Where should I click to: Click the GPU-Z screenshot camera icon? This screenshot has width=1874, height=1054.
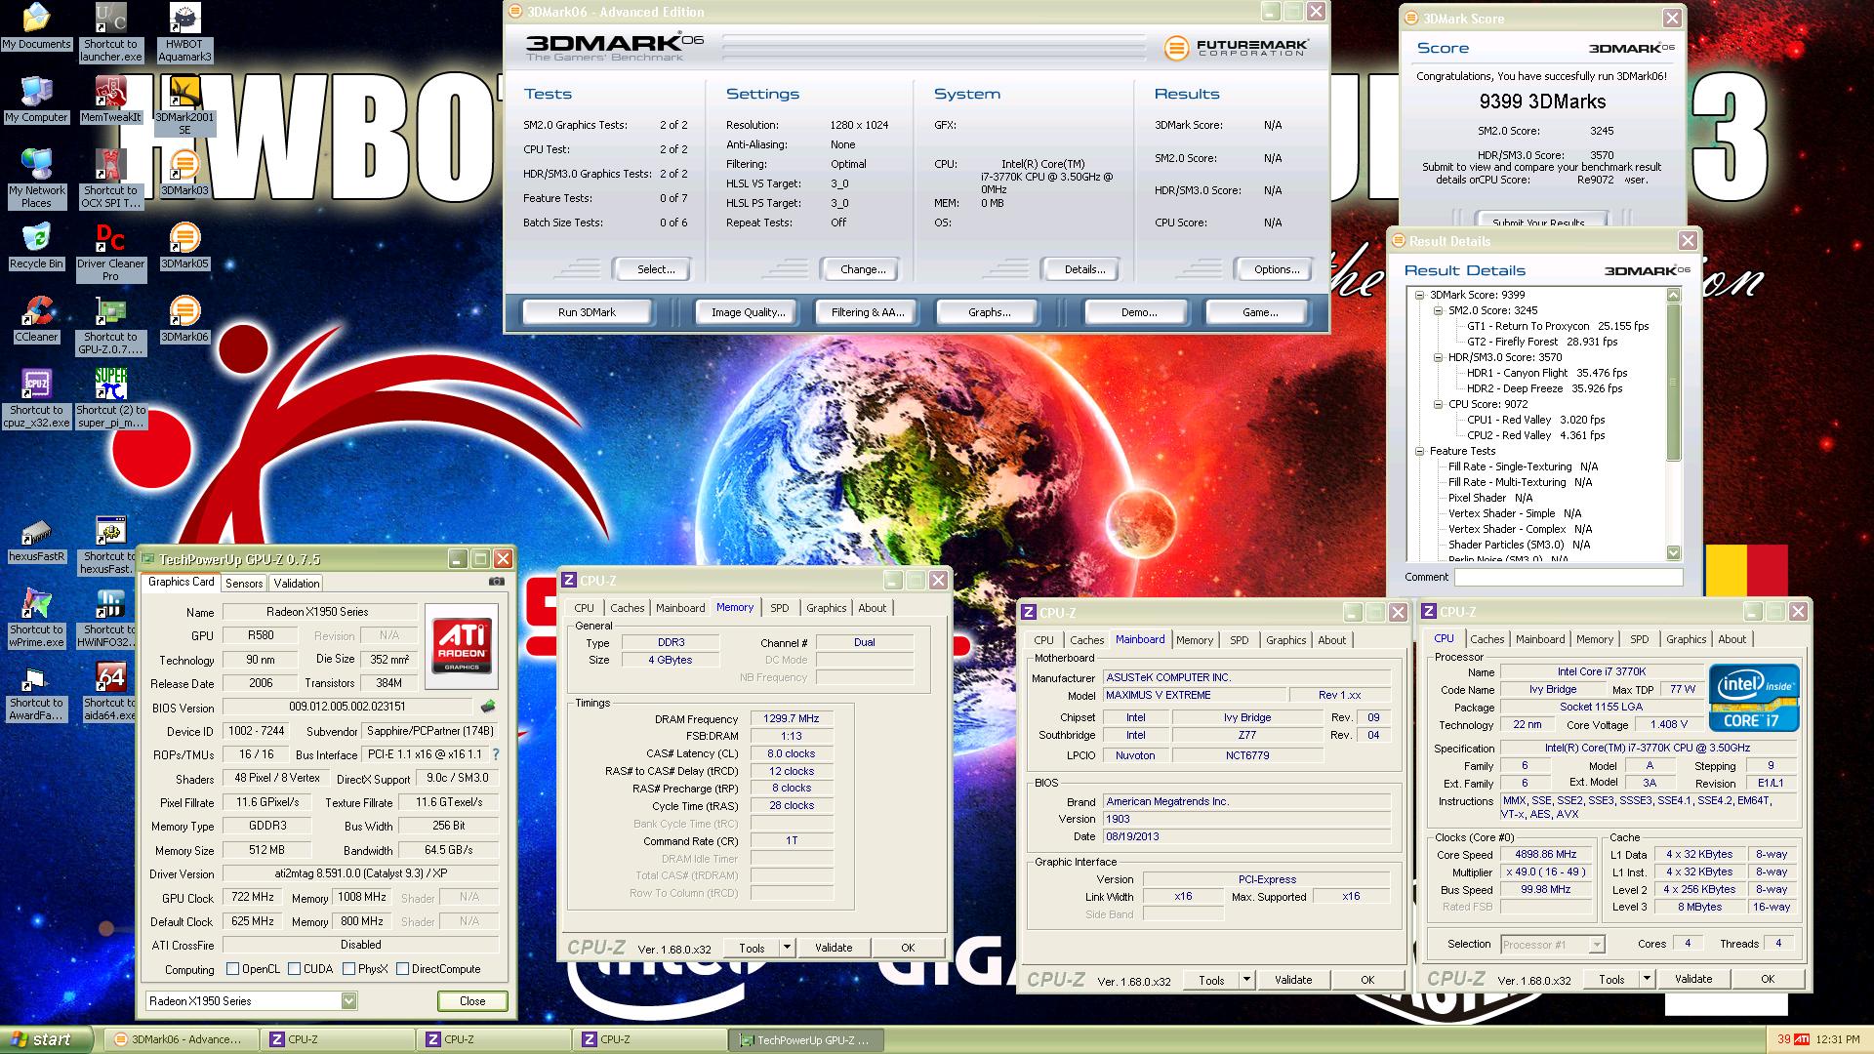point(496,582)
